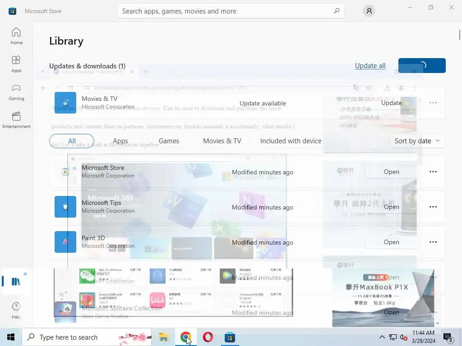
Task: Click the search magnifier icon
Action: 336,11
